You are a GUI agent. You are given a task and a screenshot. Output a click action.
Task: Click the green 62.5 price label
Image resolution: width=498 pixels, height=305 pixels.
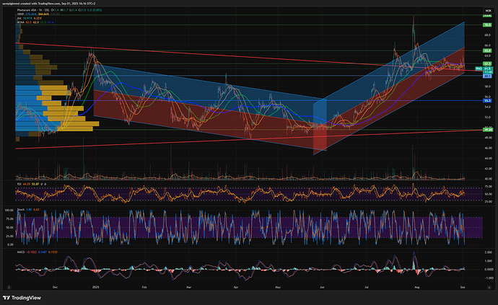487,63
